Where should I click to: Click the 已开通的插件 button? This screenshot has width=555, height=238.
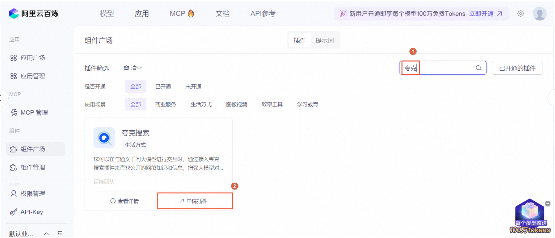[517, 68]
